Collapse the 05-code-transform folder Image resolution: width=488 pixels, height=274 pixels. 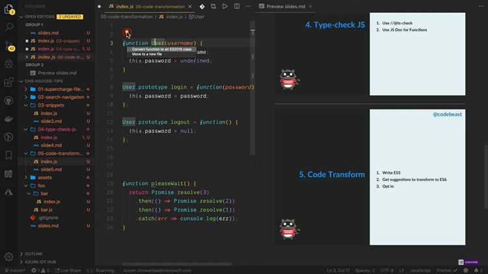[x=26, y=154]
